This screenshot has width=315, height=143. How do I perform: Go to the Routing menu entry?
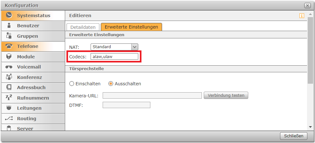tap(27, 118)
